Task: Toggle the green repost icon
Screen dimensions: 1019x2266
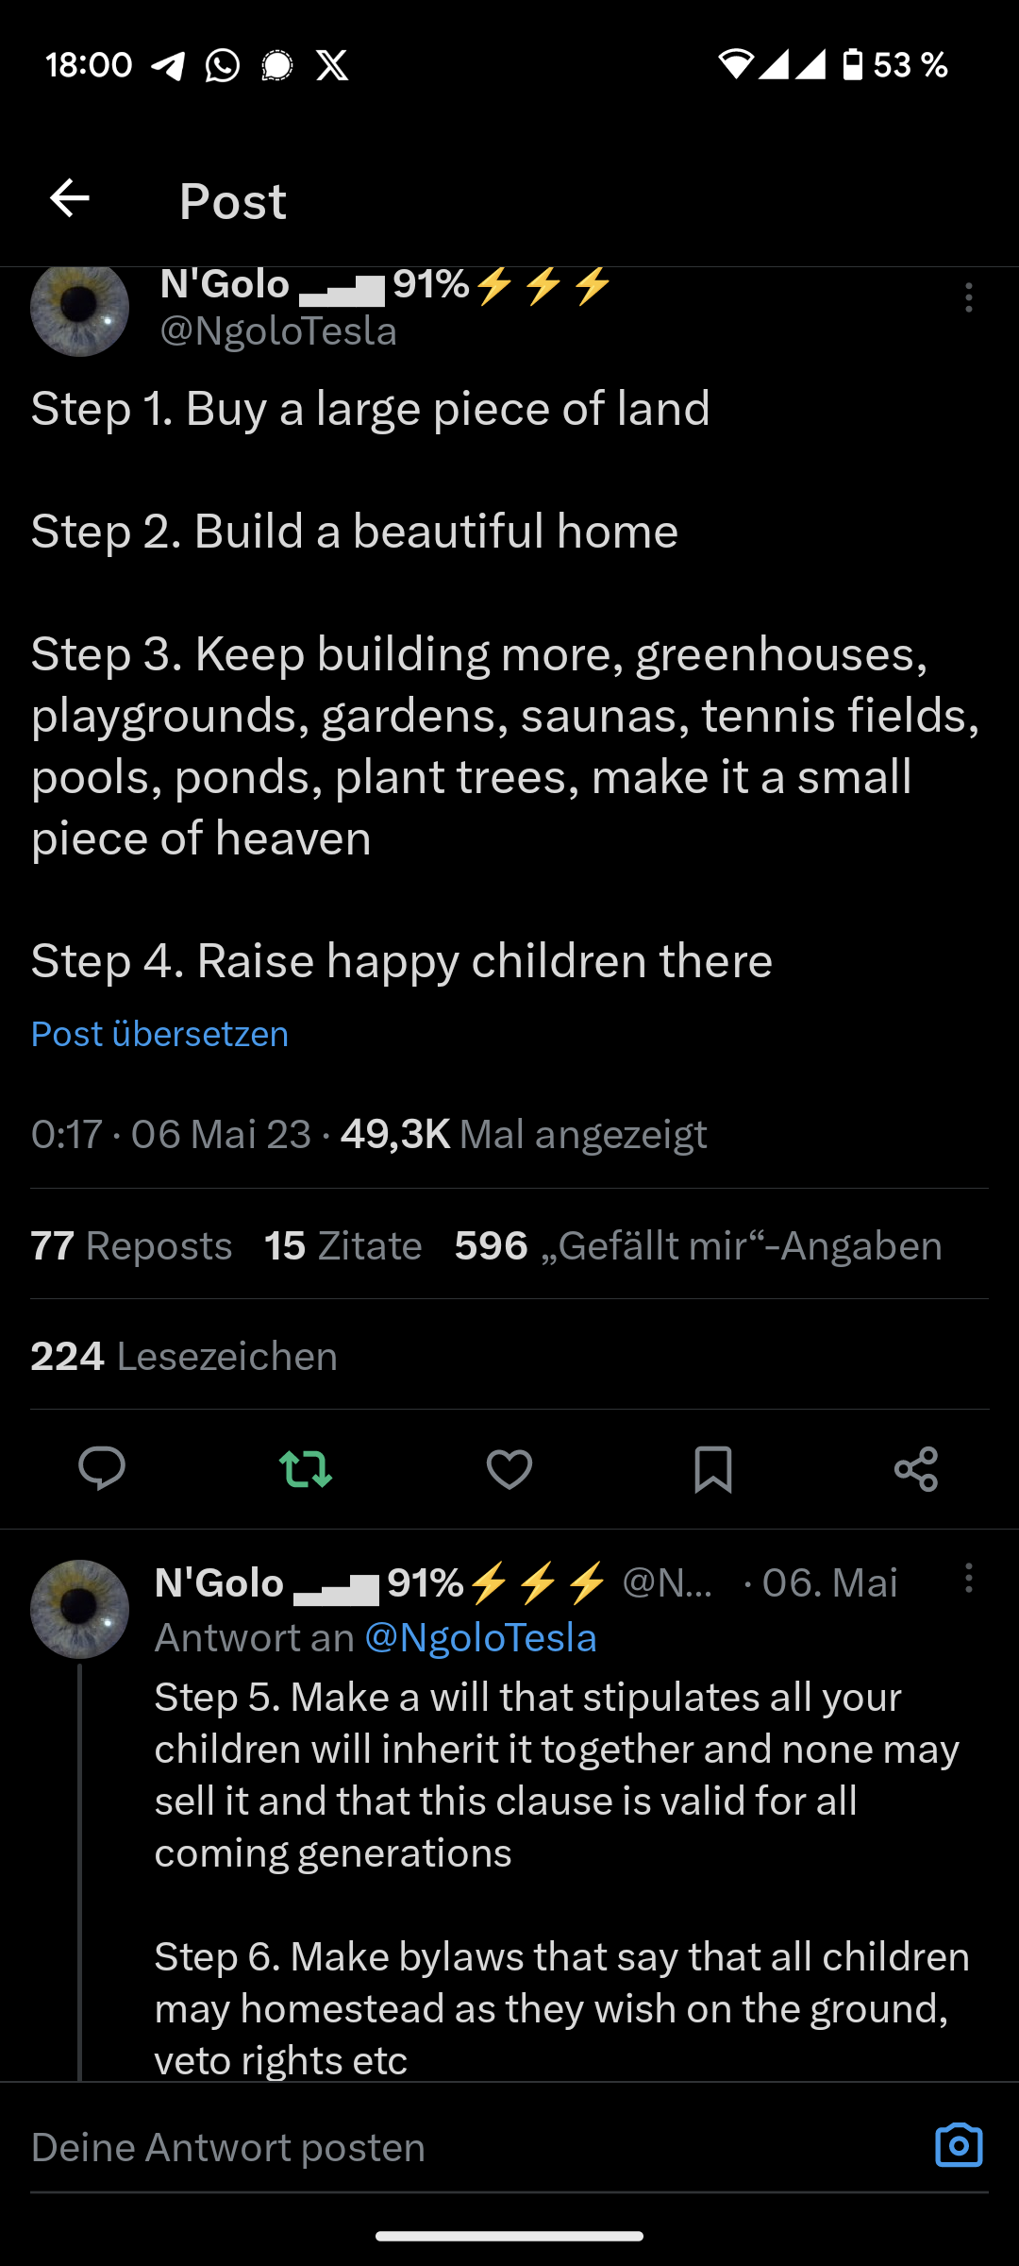Action: pos(306,1469)
